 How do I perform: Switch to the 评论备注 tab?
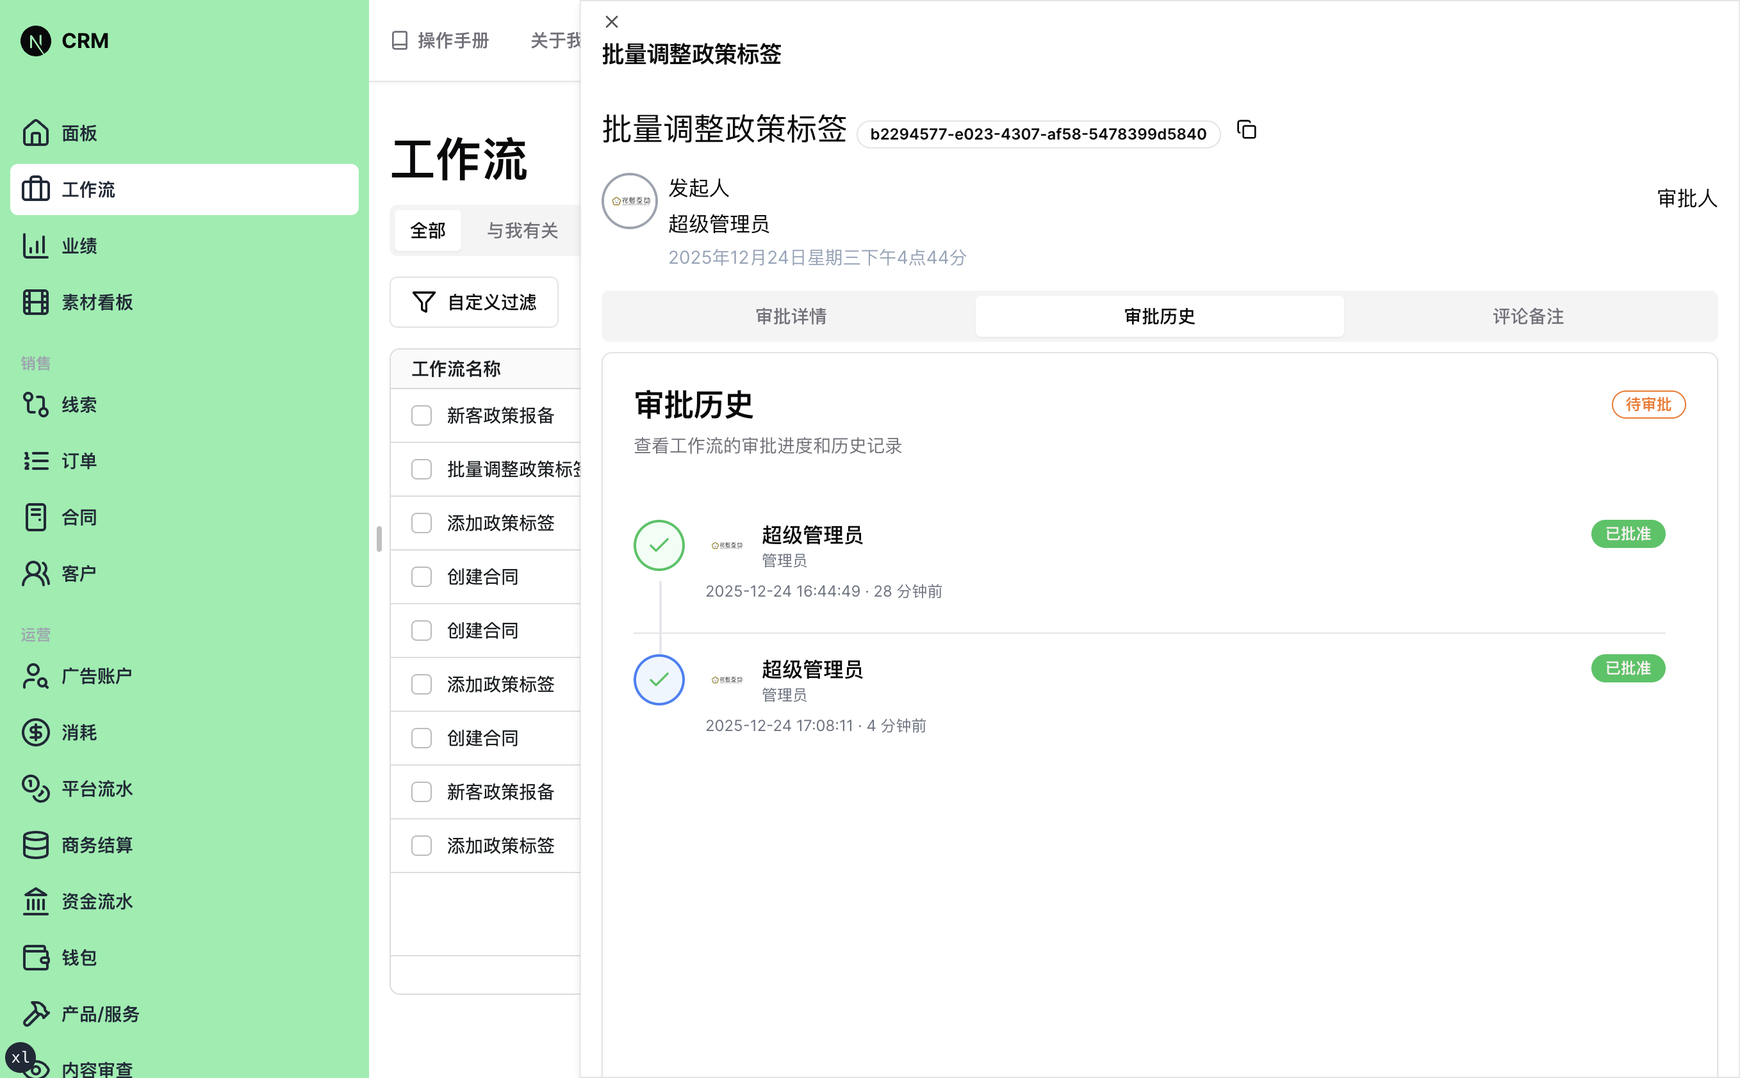tap(1526, 316)
